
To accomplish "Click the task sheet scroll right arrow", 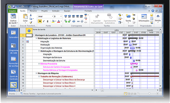I will pyautogui.click(x=92, y=90).
